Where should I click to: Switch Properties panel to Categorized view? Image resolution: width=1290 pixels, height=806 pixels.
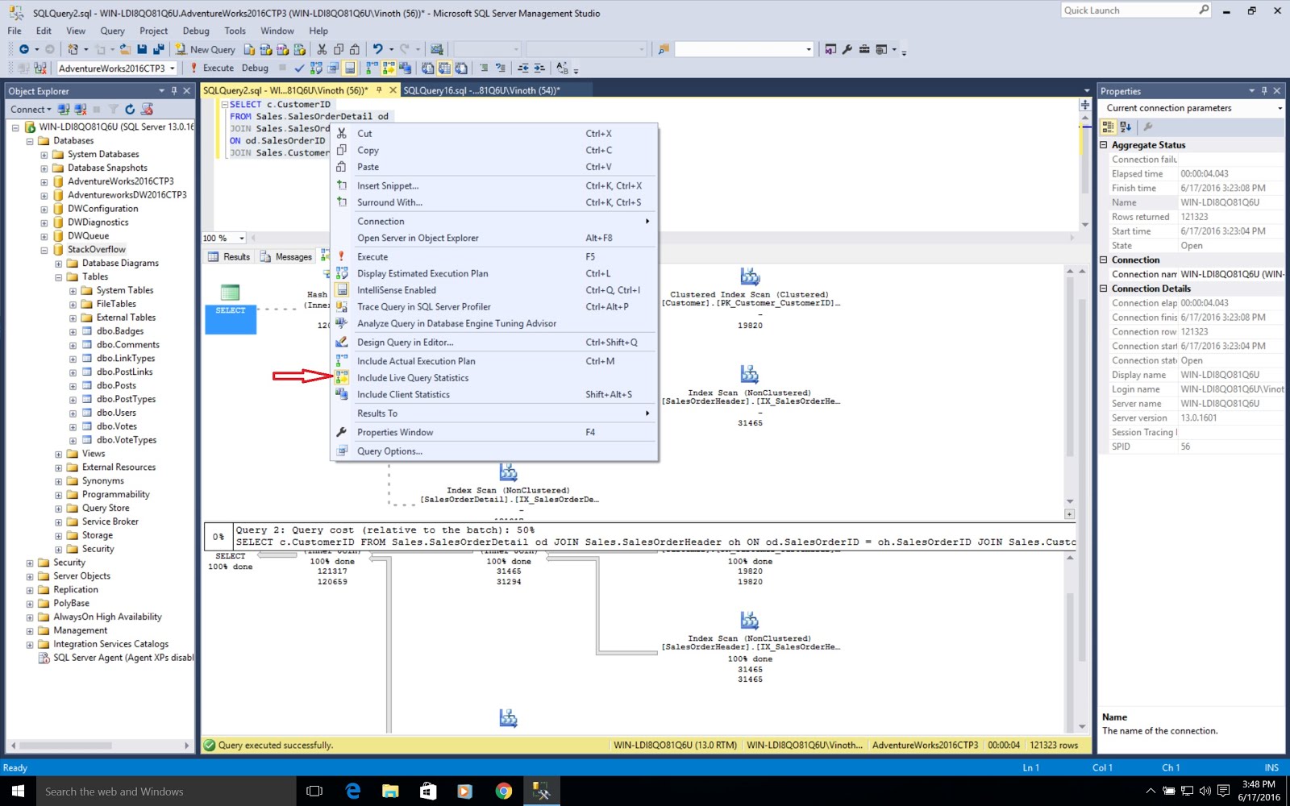[1108, 127]
